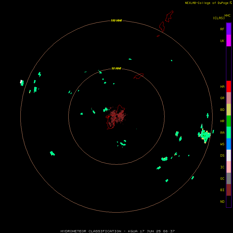Click the BD legend label
This screenshot has width=233, height=233.
tap(222, 110)
